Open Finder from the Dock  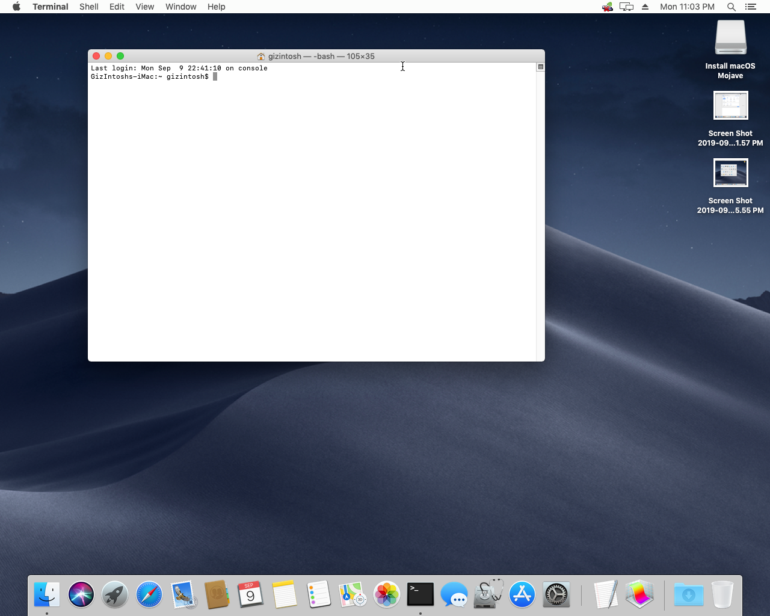coord(47,595)
